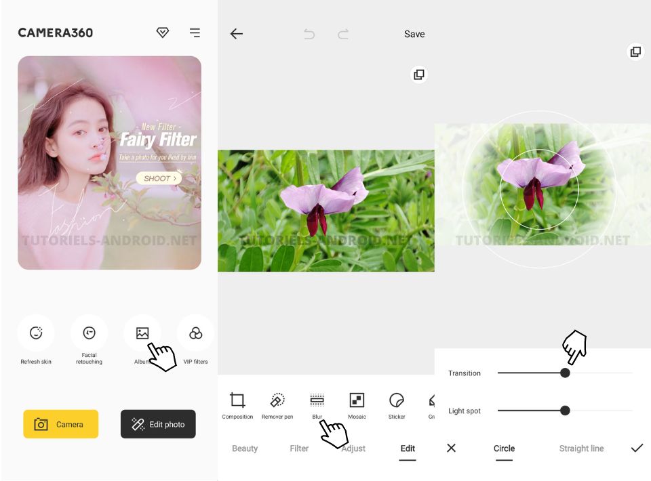Select the Sticker tool
The height and width of the screenshot is (481, 651).
coord(397,405)
